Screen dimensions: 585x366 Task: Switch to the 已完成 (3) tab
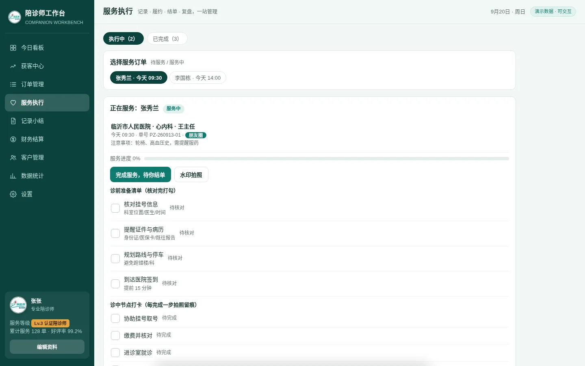[x=167, y=39]
